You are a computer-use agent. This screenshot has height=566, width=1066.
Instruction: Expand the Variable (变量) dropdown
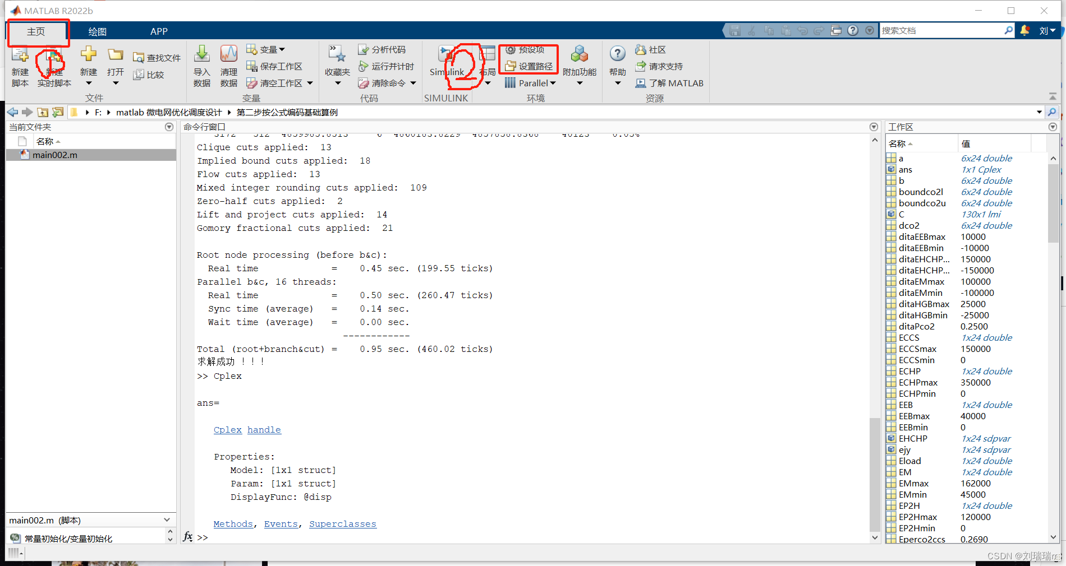click(x=266, y=49)
